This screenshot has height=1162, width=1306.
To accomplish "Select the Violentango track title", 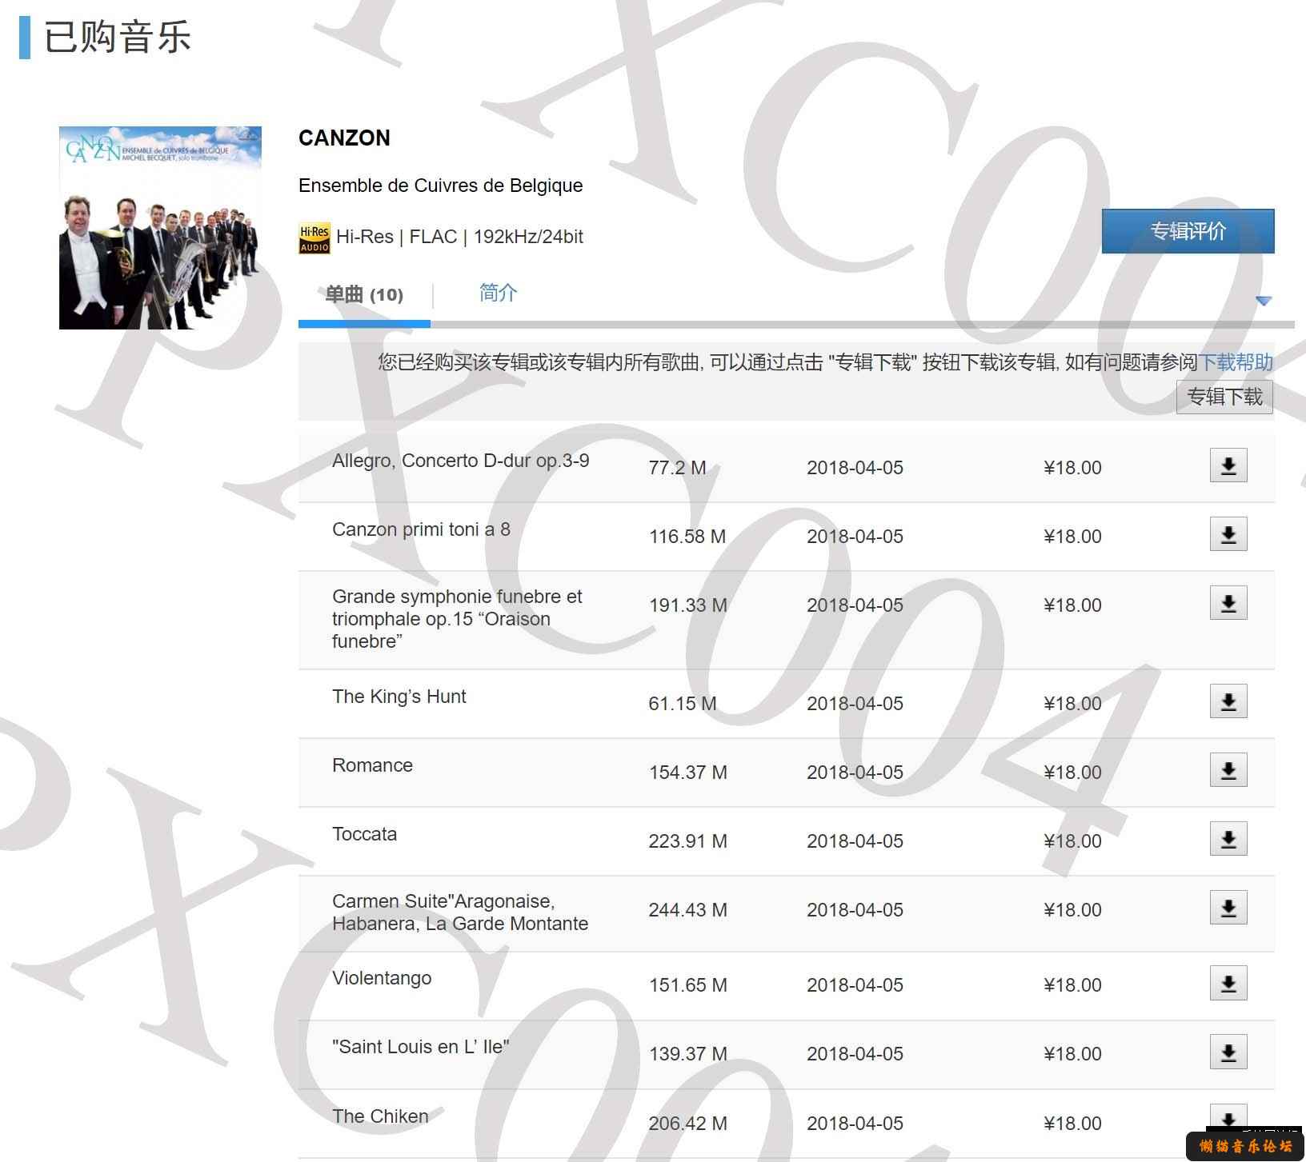I will [x=382, y=978].
